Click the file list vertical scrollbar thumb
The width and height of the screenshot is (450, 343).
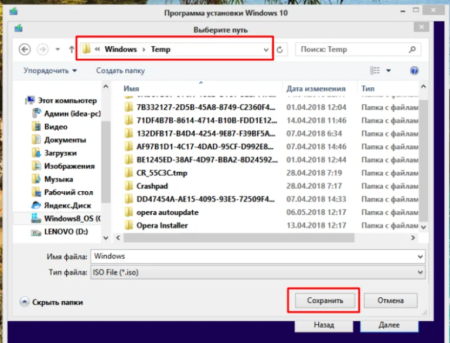(x=424, y=161)
